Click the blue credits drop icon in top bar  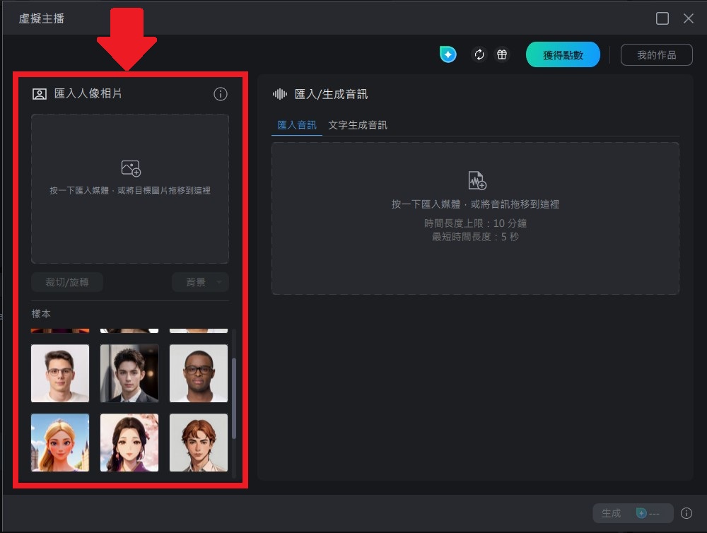[448, 54]
